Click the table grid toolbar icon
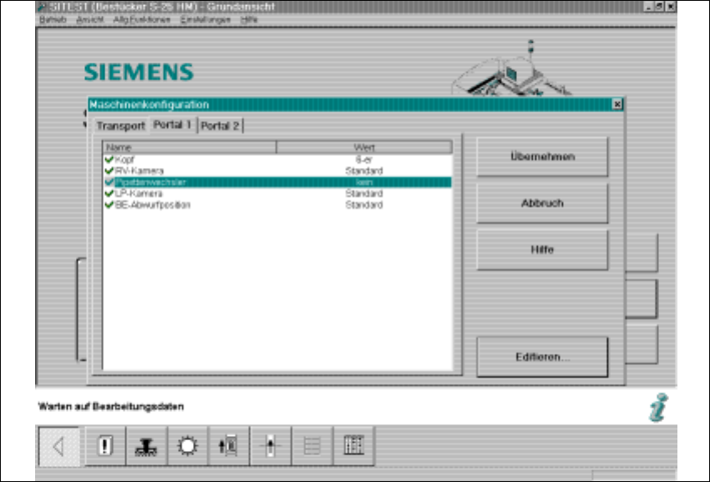This screenshot has width=710, height=482. 353,446
